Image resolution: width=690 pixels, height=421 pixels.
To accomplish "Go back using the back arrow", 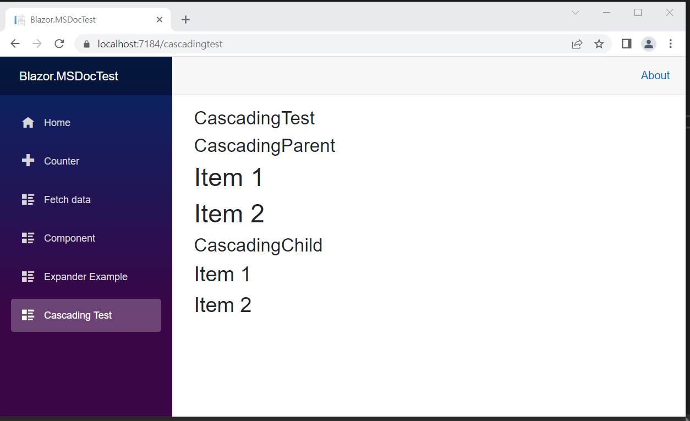I will click(x=15, y=44).
